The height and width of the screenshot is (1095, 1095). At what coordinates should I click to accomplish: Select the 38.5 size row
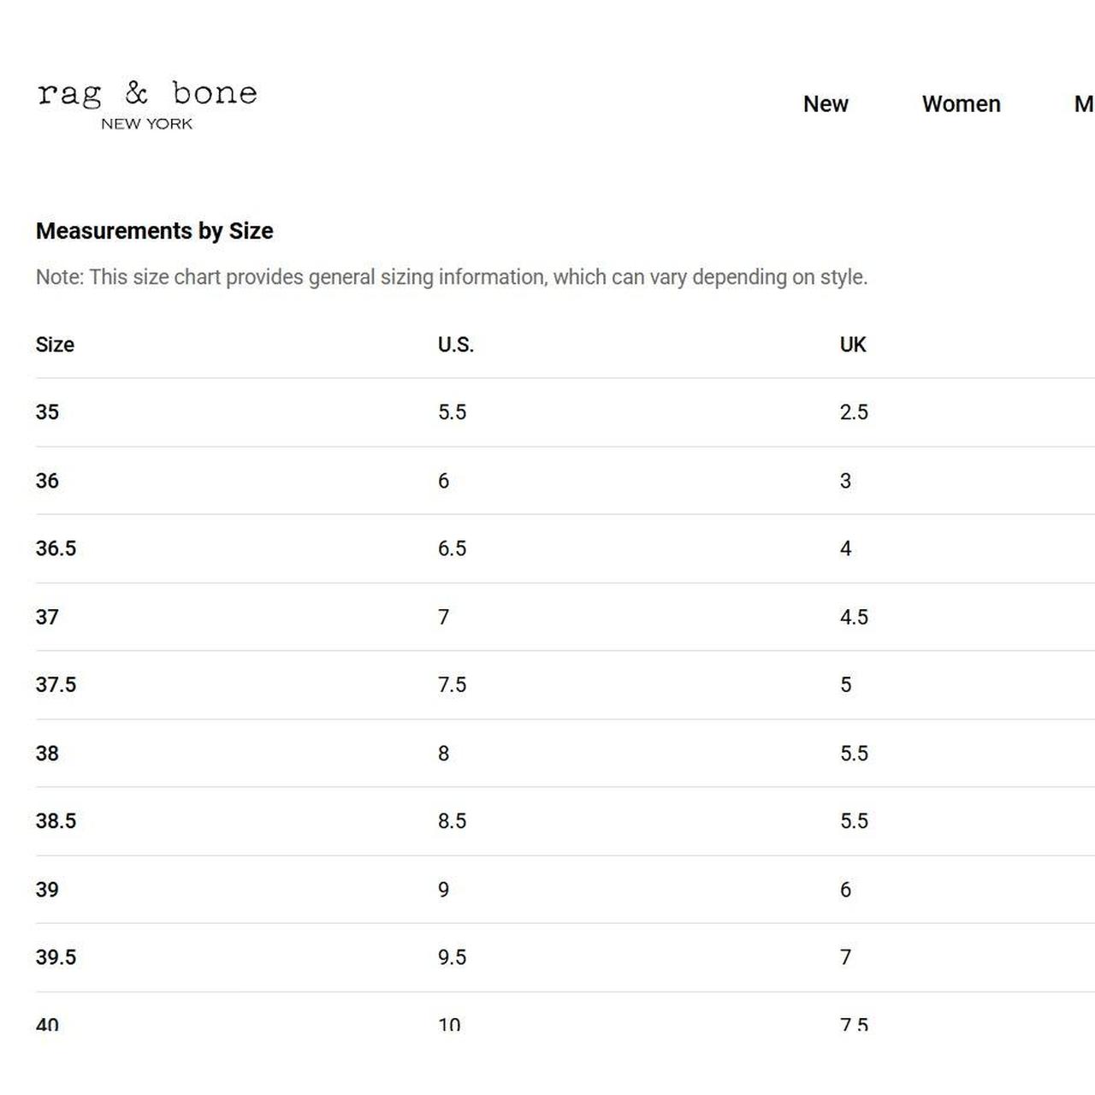[x=55, y=820]
